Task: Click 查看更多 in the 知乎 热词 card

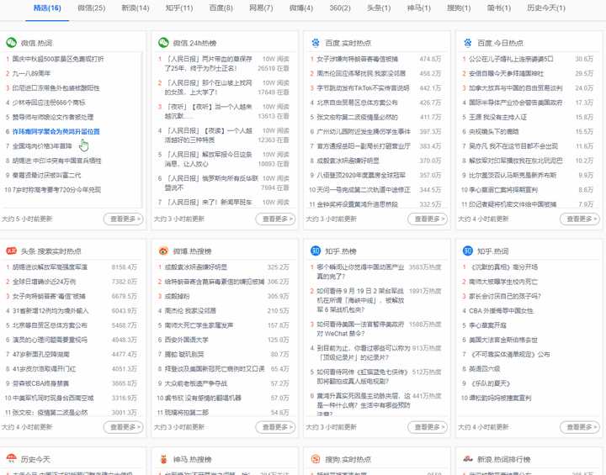Action: pyautogui.click(x=580, y=427)
